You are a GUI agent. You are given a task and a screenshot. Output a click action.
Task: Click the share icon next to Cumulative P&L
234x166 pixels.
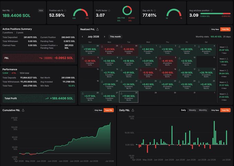[23, 110]
